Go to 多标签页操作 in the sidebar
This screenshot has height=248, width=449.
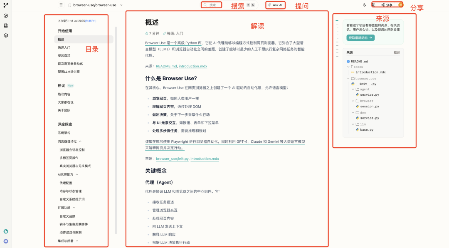[x=69, y=158]
